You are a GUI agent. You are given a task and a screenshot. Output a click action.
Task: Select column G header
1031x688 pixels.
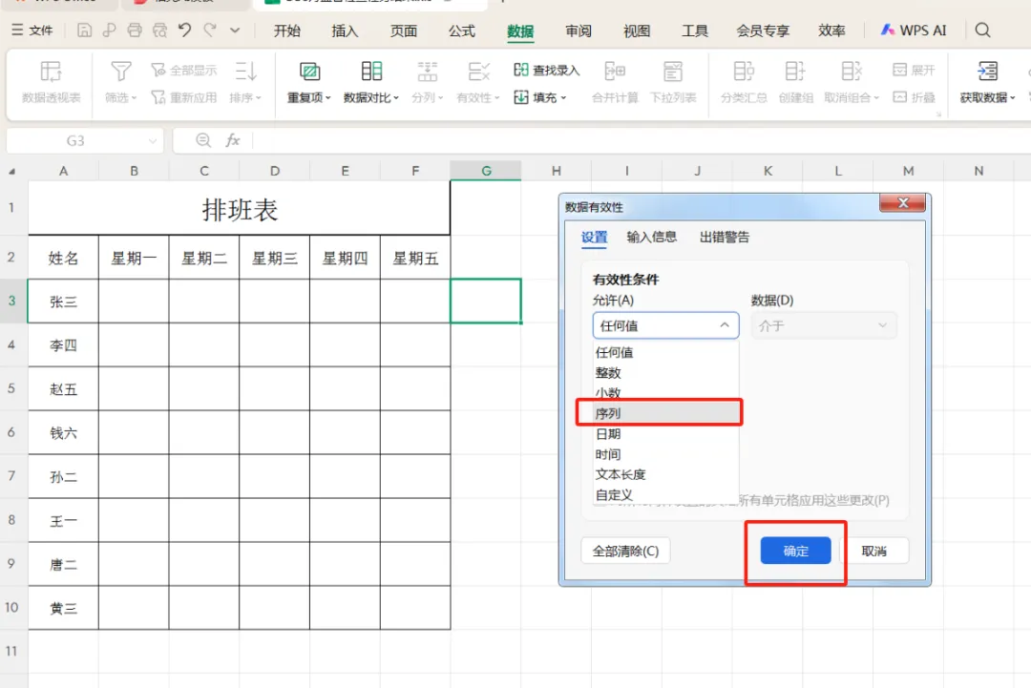coord(486,171)
